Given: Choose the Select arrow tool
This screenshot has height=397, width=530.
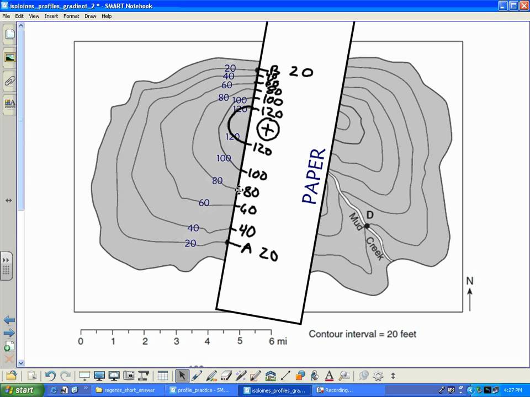Looking at the screenshot, I should pyautogui.click(x=182, y=375).
